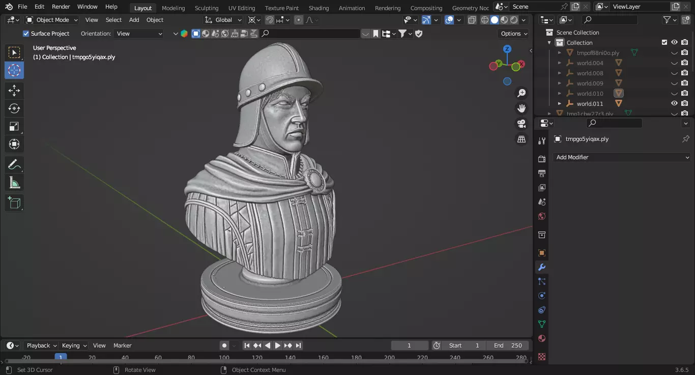Screen dimensions: 695x375
Task: Select the Scale tool
Action: 14,126
